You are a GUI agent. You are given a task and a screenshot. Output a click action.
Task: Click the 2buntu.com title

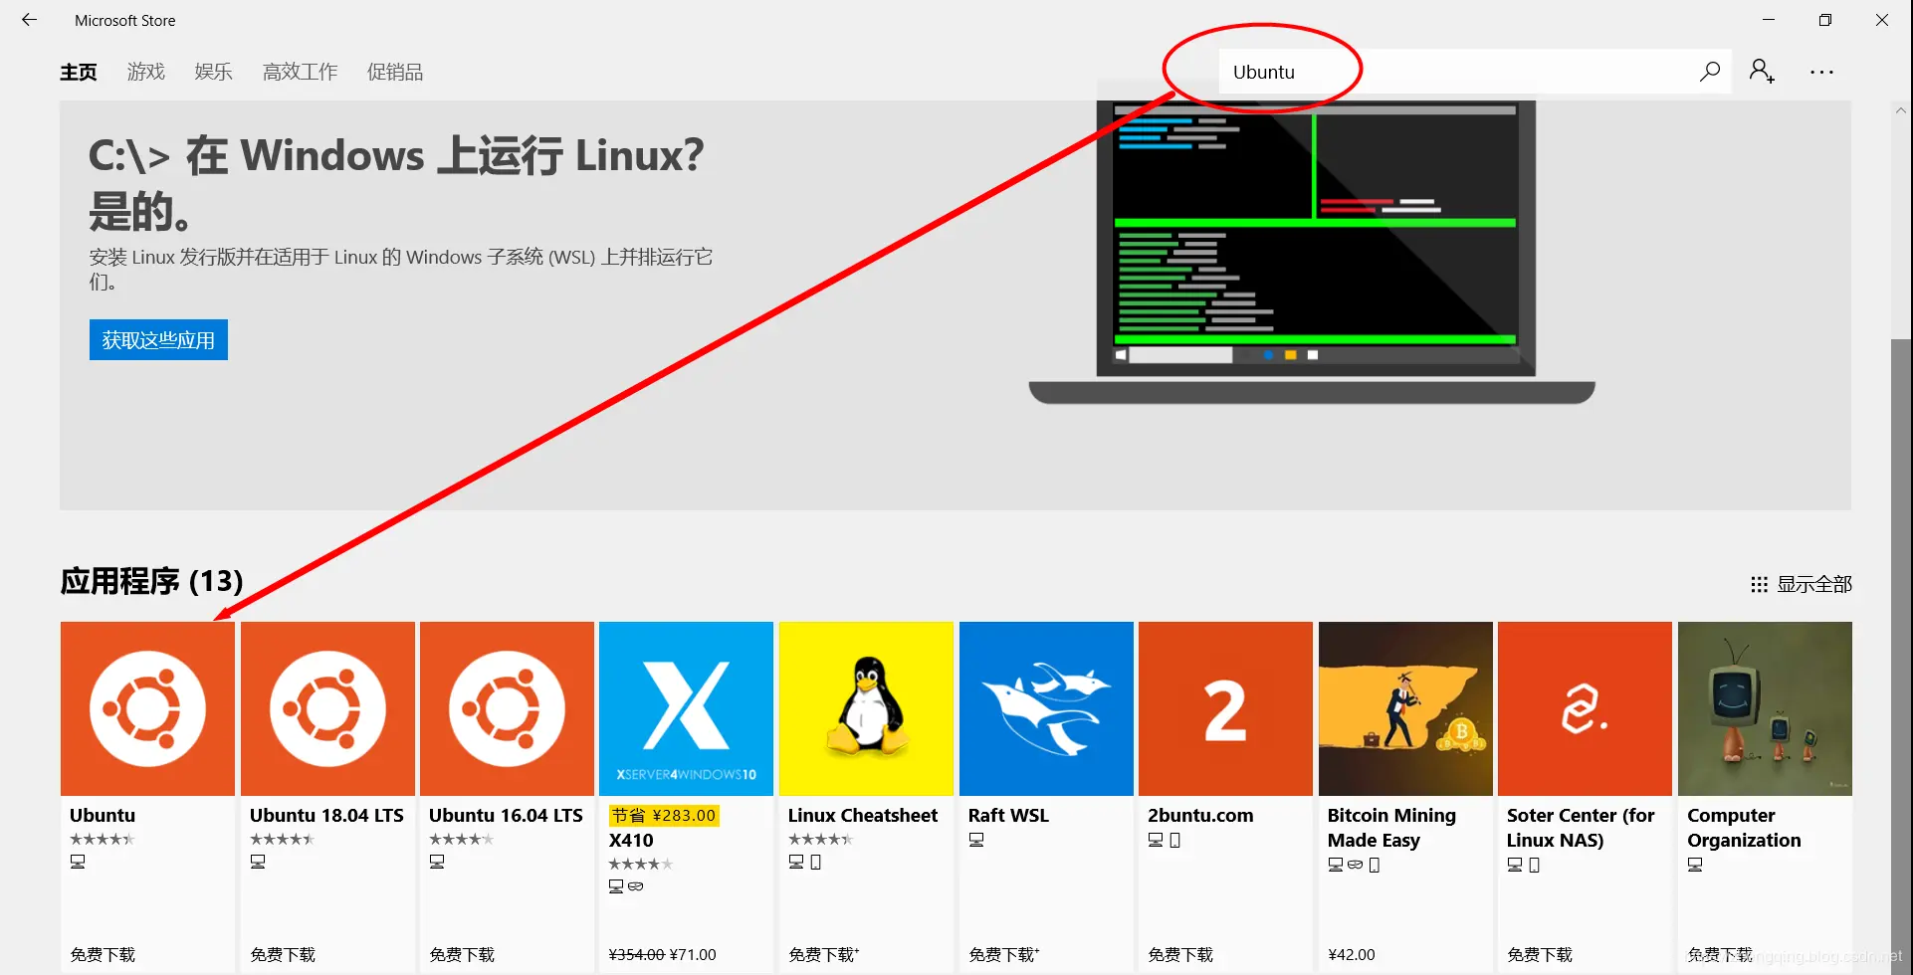coord(1200,815)
